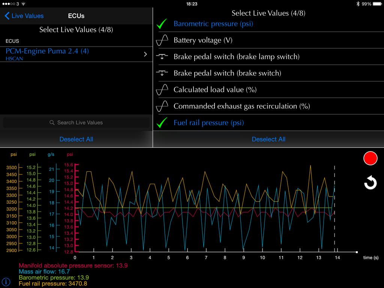Click the reset graph circular arrow icon
384x288 pixels.
coord(370,183)
